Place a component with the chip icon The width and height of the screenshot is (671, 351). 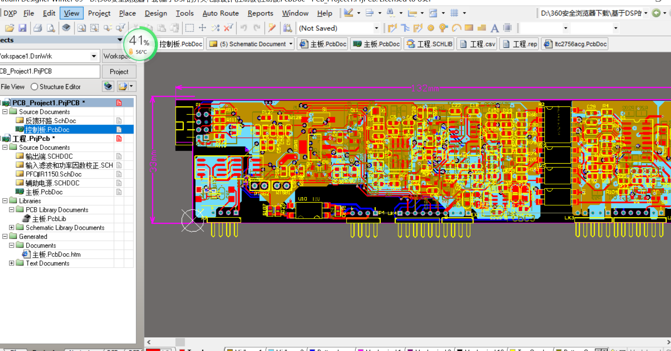(x=507, y=28)
